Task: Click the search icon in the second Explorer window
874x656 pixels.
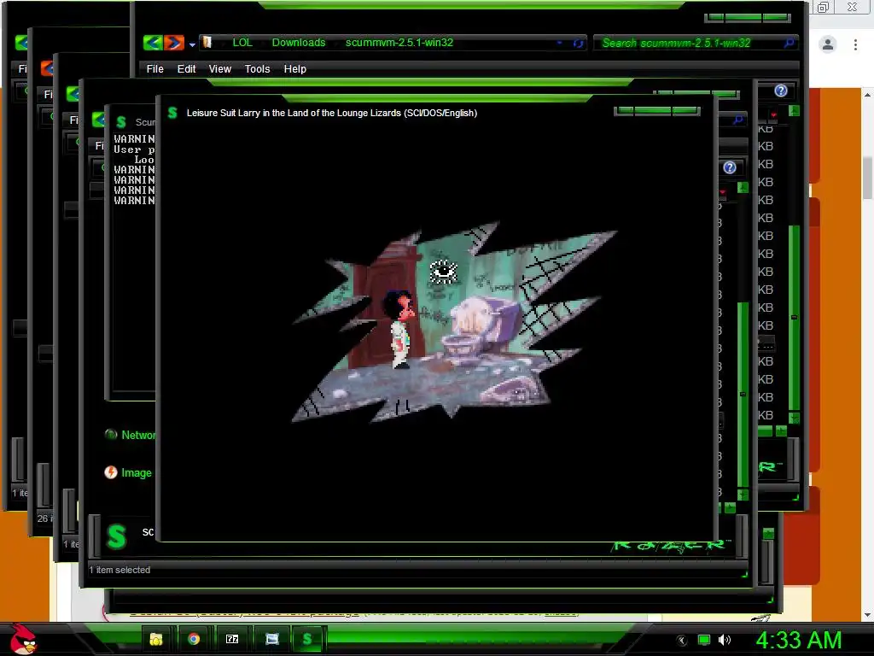Action: pyautogui.click(x=738, y=120)
